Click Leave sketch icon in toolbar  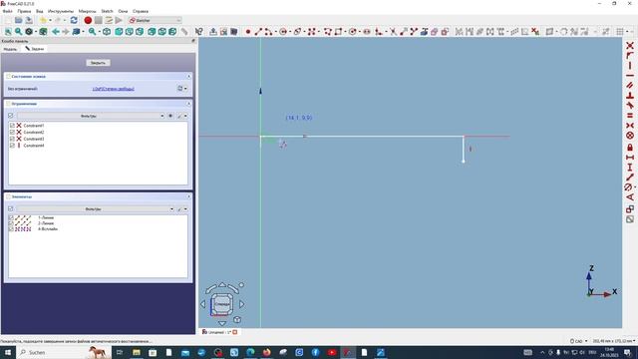point(213,31)
